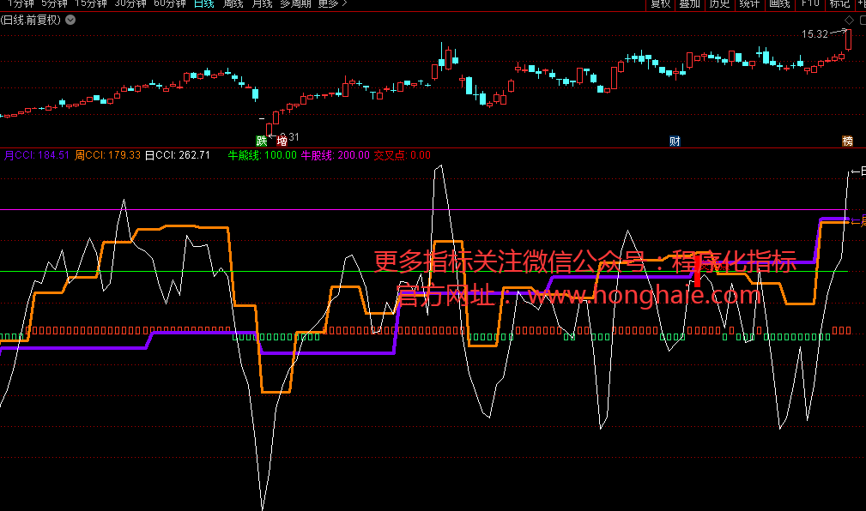
Task: Activate the 画线 drawing tool button
Action: [x=779, y=3]
